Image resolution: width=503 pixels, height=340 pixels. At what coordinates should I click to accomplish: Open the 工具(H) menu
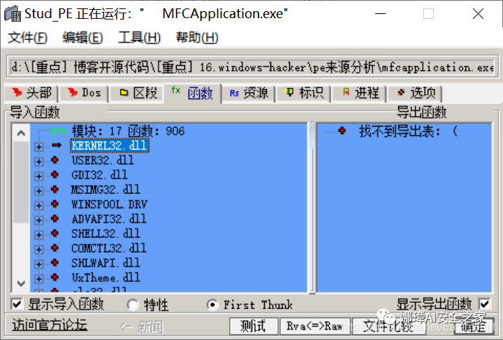(x=139, y=38)
